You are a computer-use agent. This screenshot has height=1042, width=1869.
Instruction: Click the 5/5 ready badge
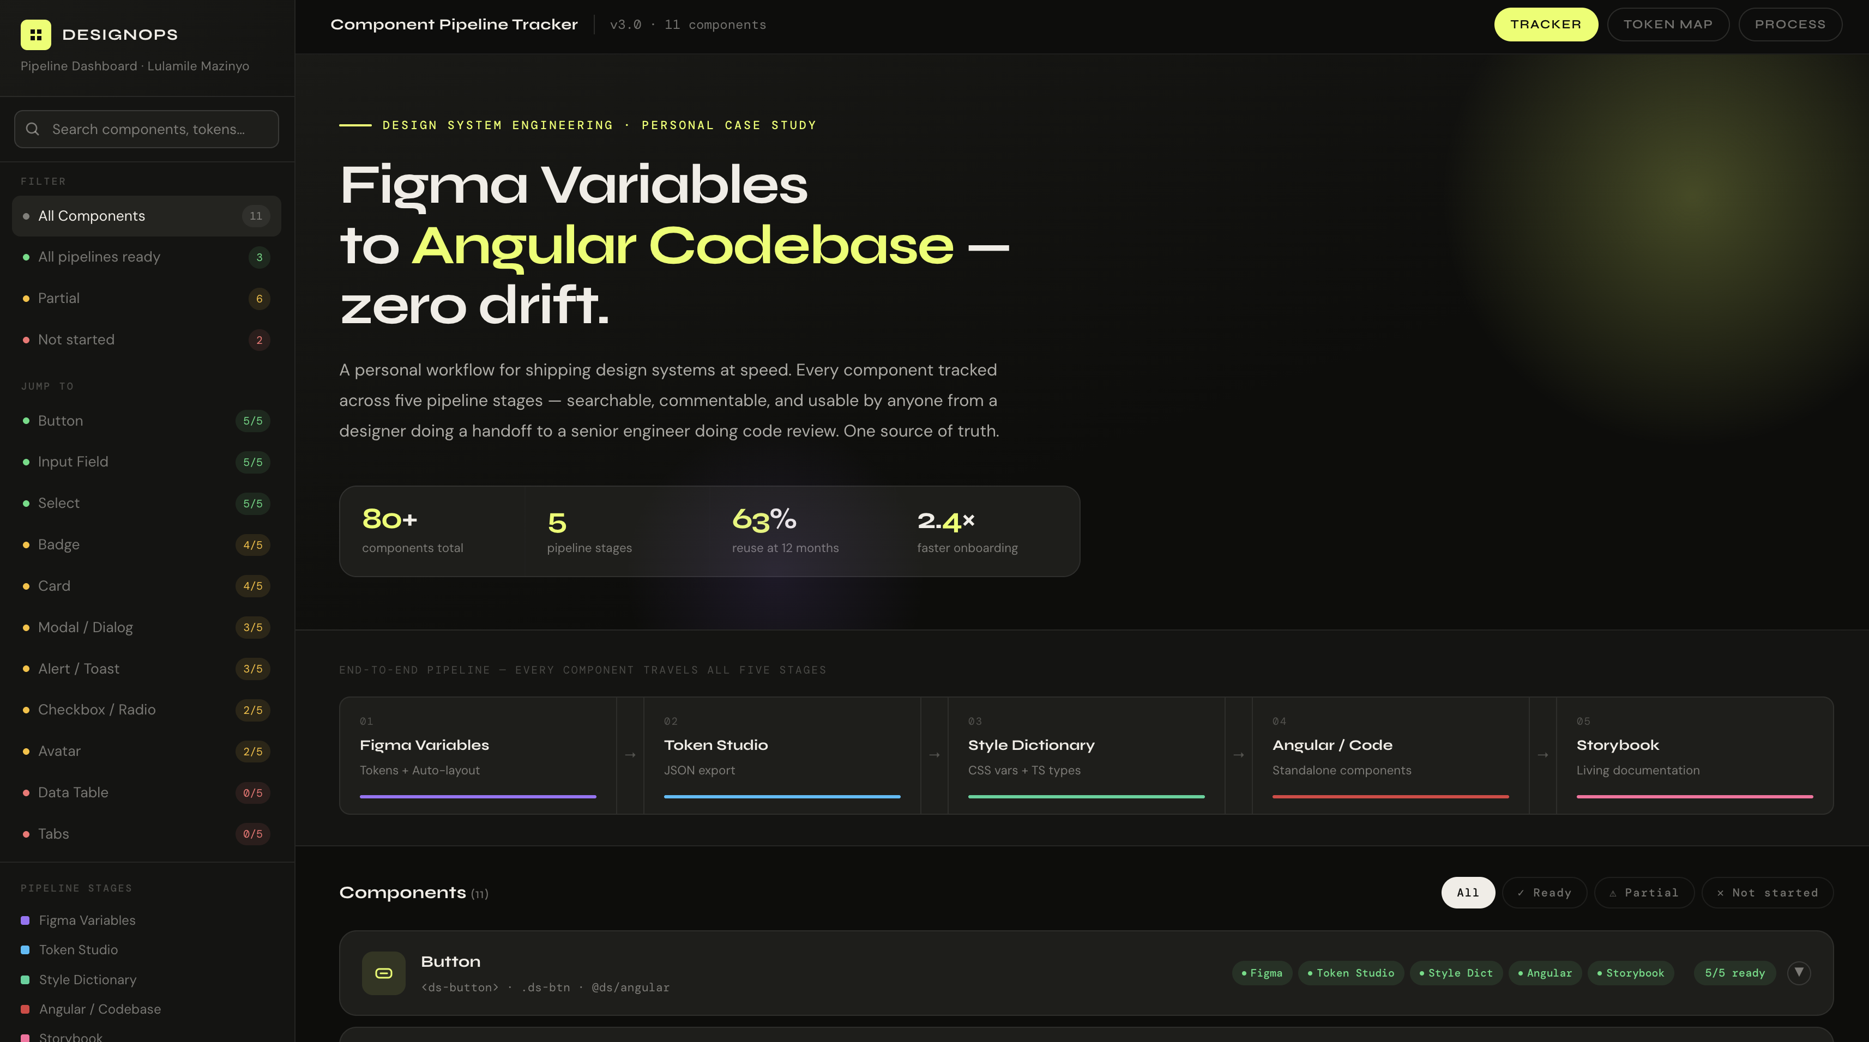pyautogui.click(x=1735, y=974)
